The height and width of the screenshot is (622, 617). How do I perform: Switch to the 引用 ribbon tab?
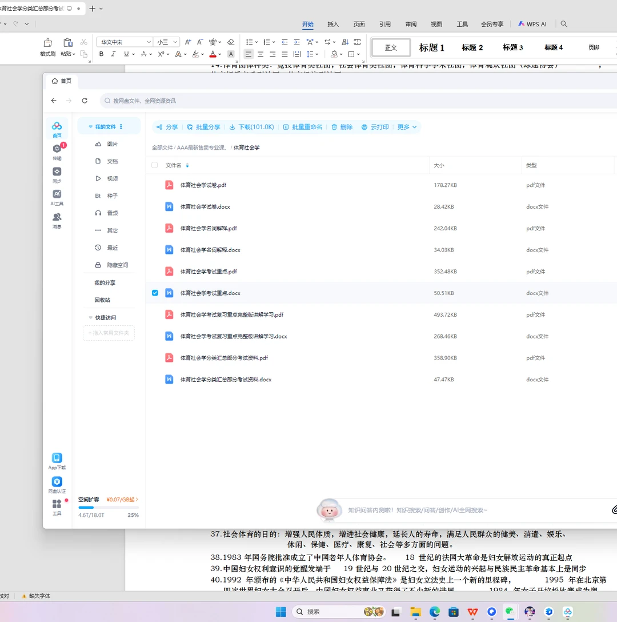click(384, 24)
